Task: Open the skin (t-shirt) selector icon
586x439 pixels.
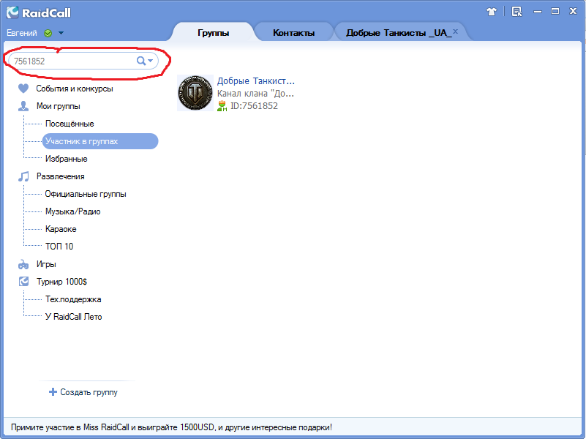Action: pyautogui.click(x=492, y=12)
